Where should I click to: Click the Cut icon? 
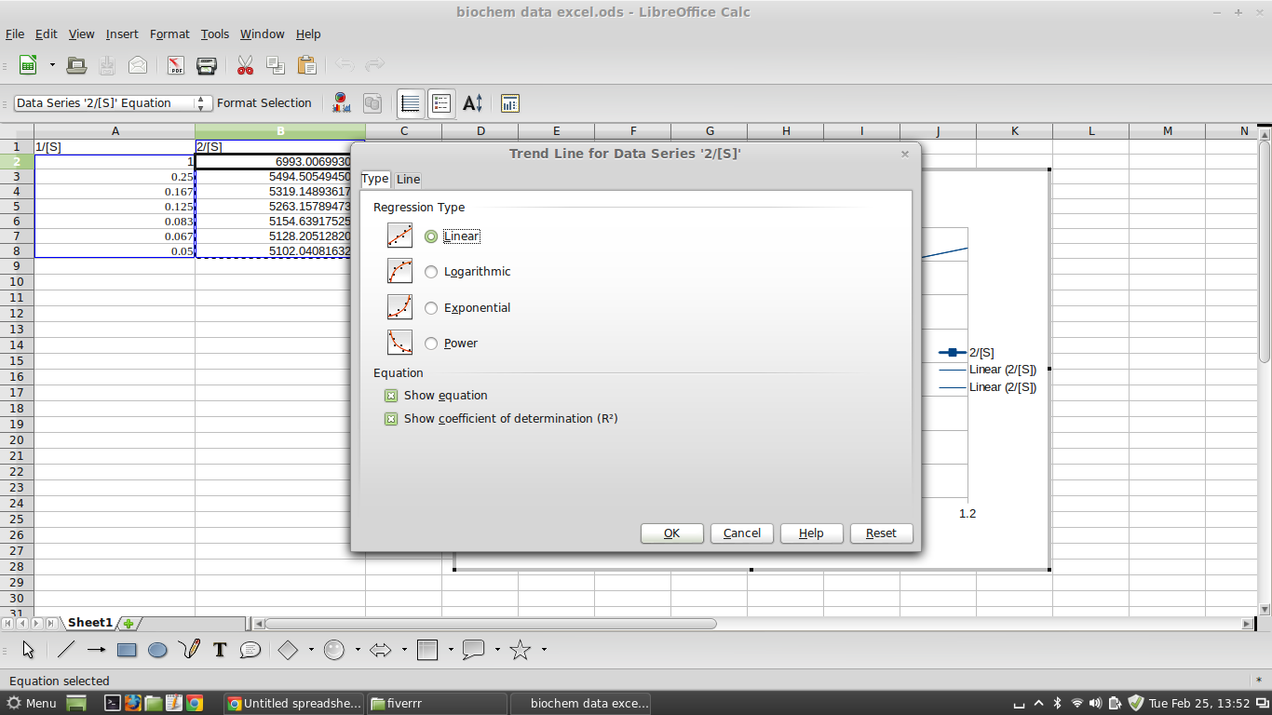[245, 65]
